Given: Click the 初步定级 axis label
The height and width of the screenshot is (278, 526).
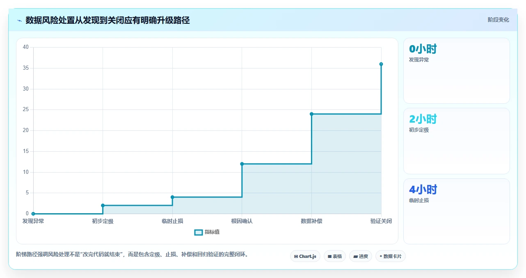Looking at the screenshot, I should pos(103,221).
